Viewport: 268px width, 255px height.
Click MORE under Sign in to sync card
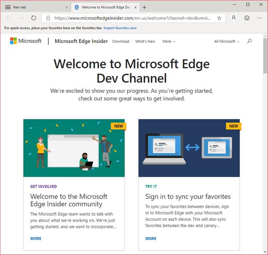(x=151, y=238)
